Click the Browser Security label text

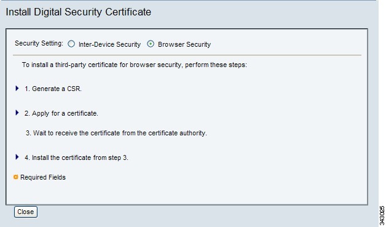click(x=184, y=44)
